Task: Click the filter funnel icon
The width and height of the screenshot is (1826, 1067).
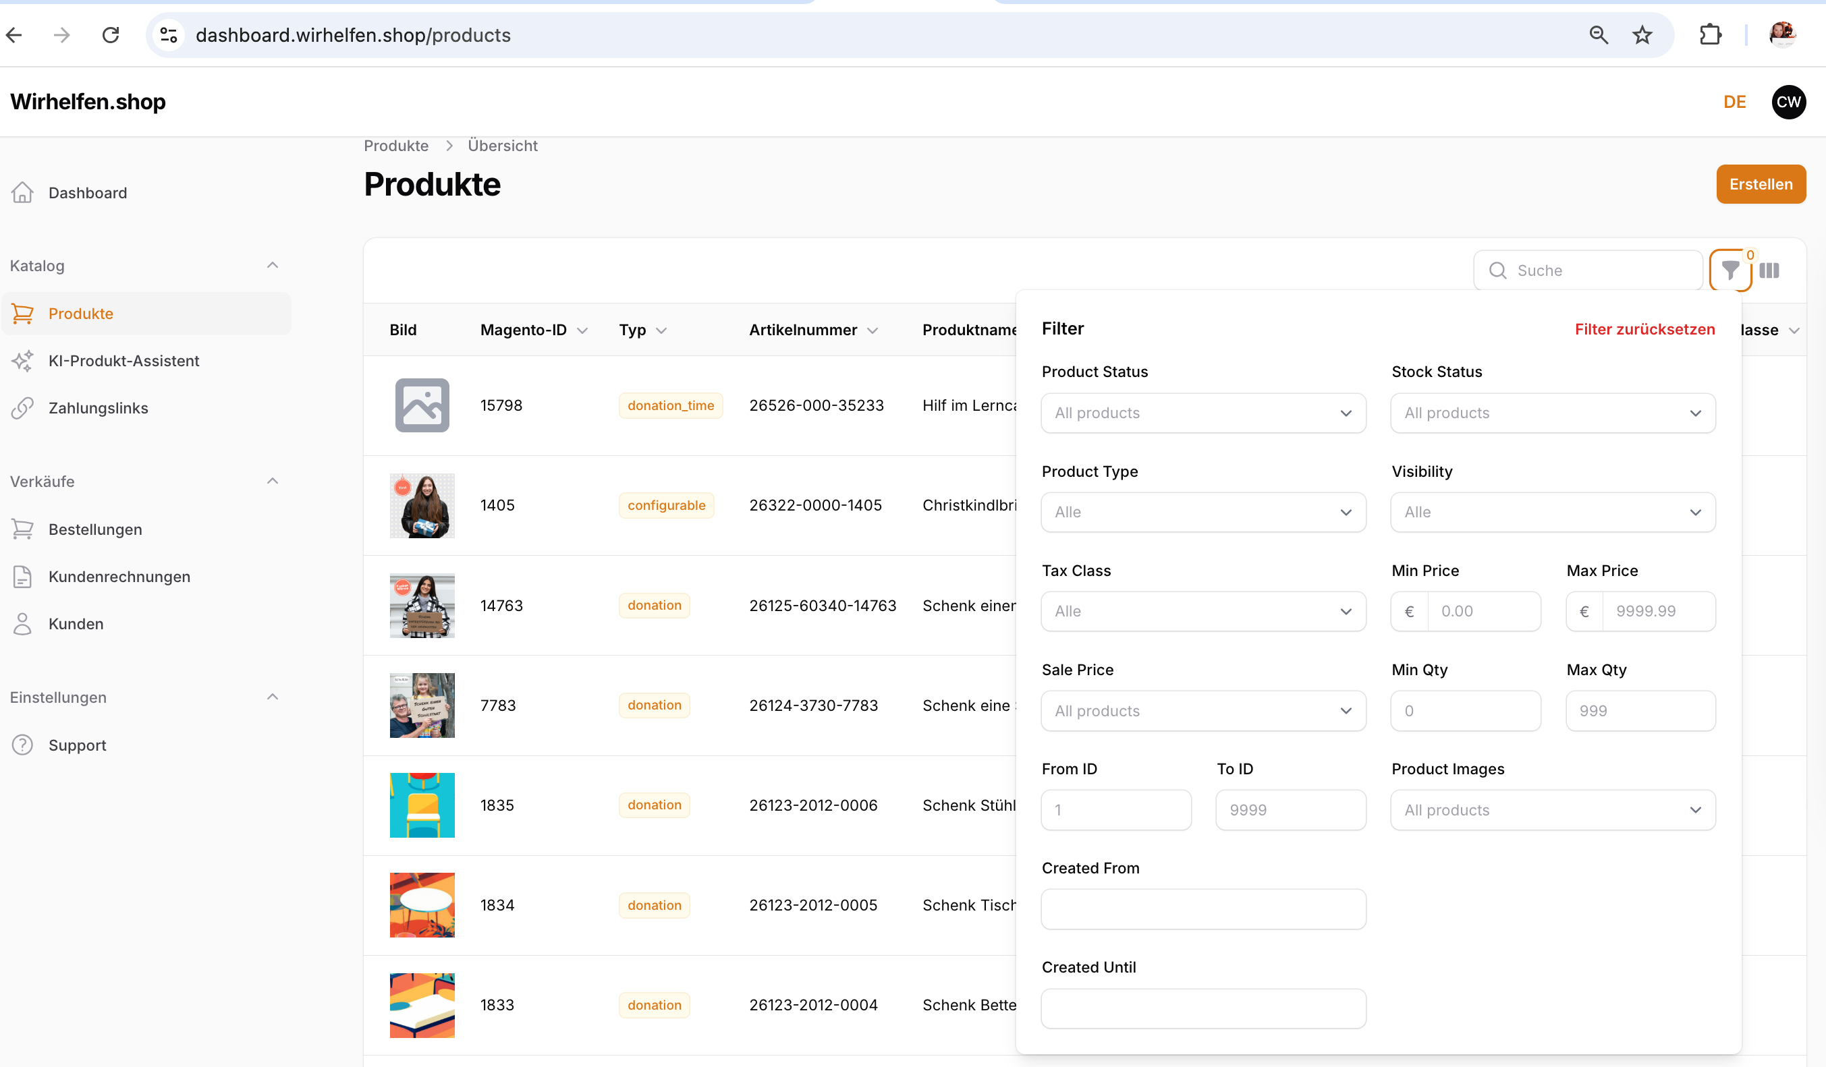Action: point(1730,270)
